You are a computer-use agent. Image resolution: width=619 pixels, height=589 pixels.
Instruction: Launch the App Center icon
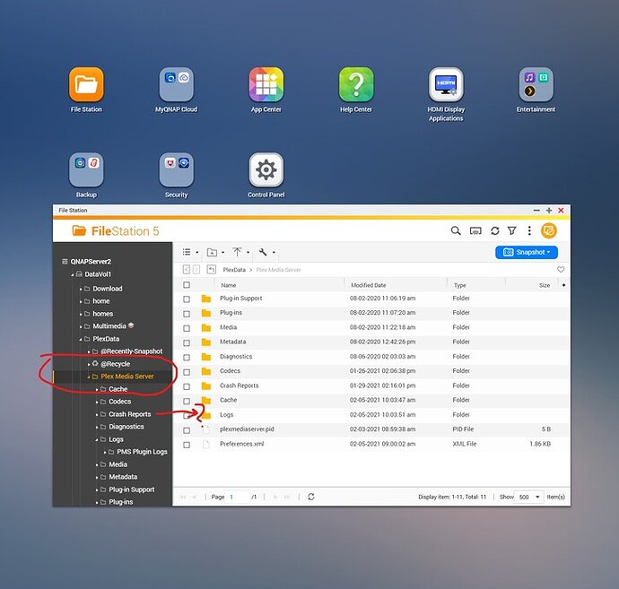(266, 84)
